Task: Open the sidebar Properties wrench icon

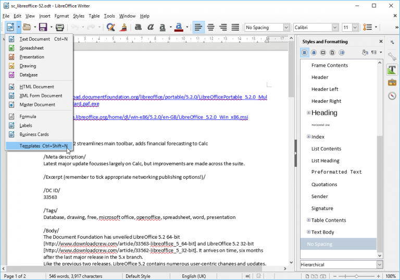Action: pyautogui.click(x=392, y=56)
